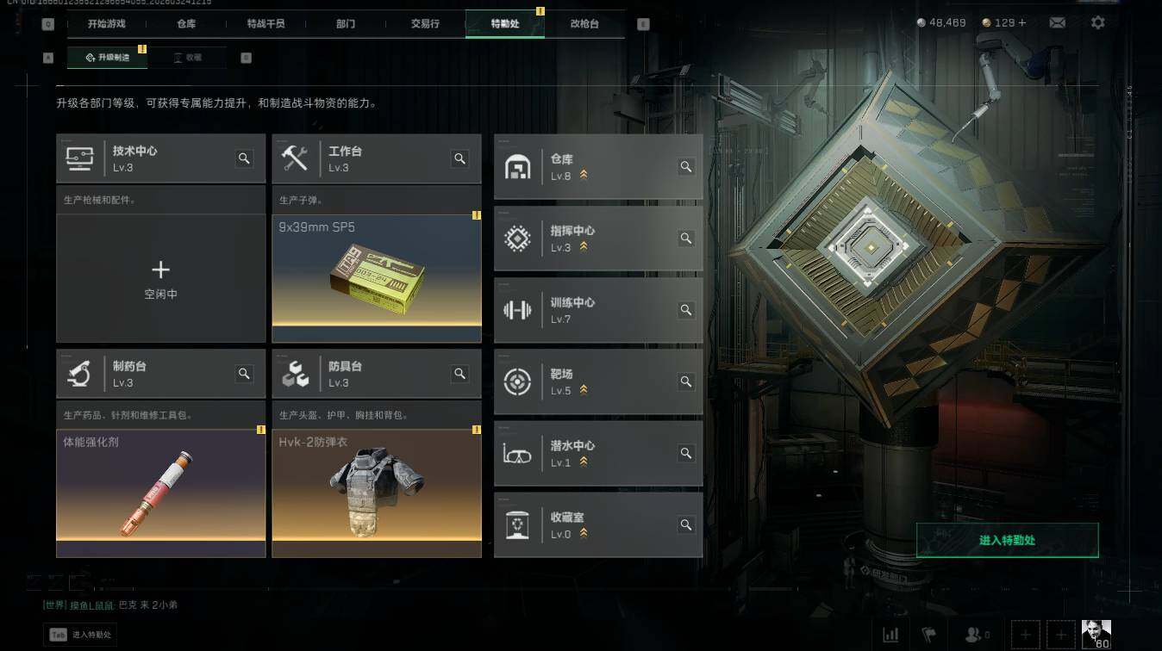Open the statistics bar chart icon
1162x651 pixels.
[x=890, y=635]
